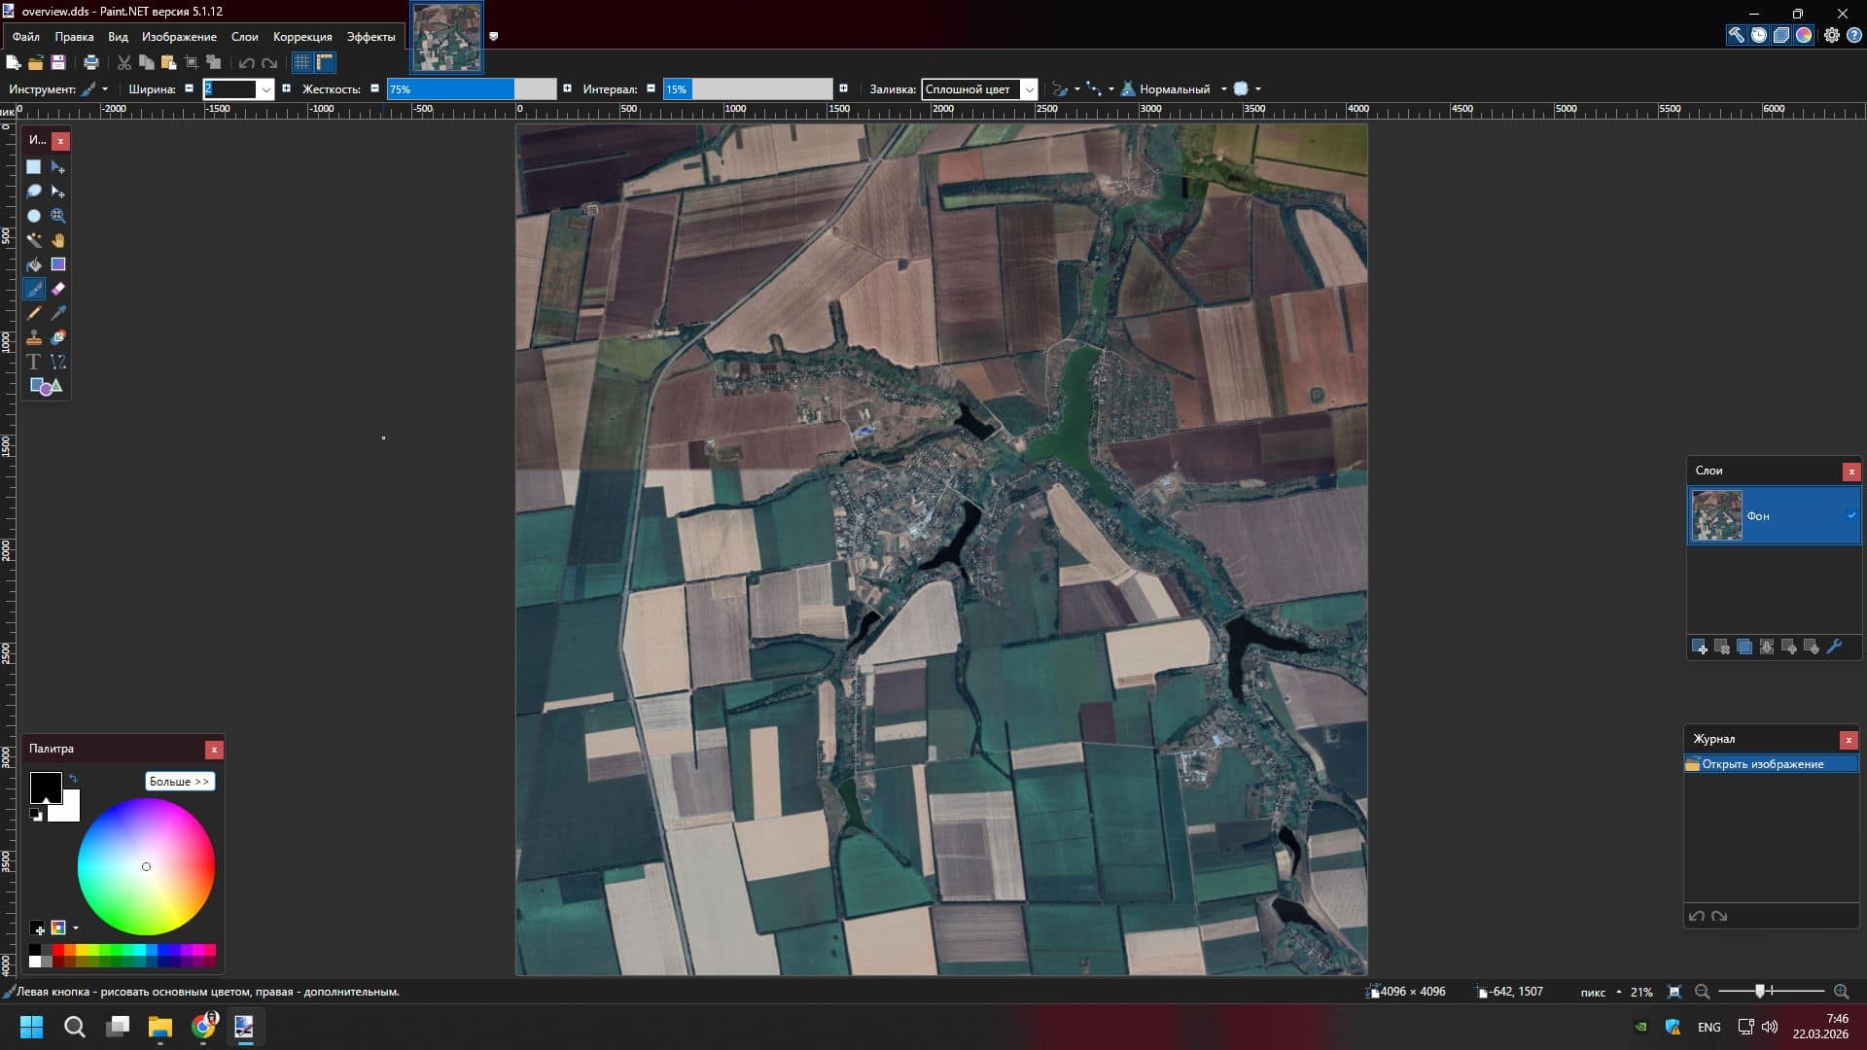Open the Коррекция menu
The height and width of the screenshot is (1050, 1867).
point(301,37)
